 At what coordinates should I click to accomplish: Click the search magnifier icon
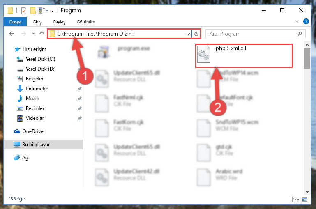coord(300,34)
